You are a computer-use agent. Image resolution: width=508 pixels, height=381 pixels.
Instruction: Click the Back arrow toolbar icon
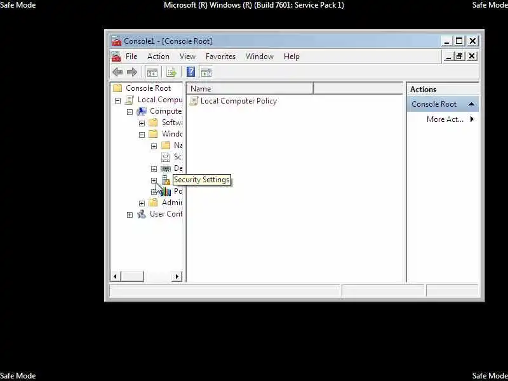(x=117, y=72)
